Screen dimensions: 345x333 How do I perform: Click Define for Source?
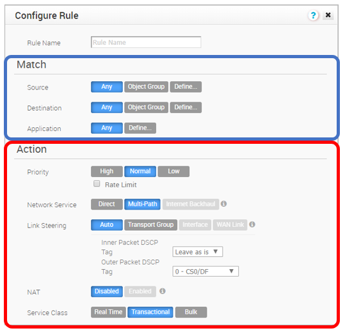click(186, 87)
